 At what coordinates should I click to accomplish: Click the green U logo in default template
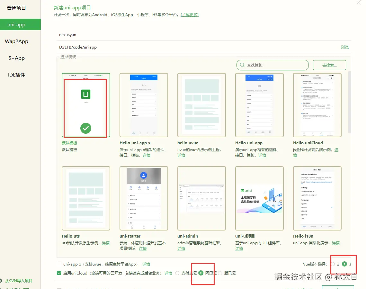[86, 94]
